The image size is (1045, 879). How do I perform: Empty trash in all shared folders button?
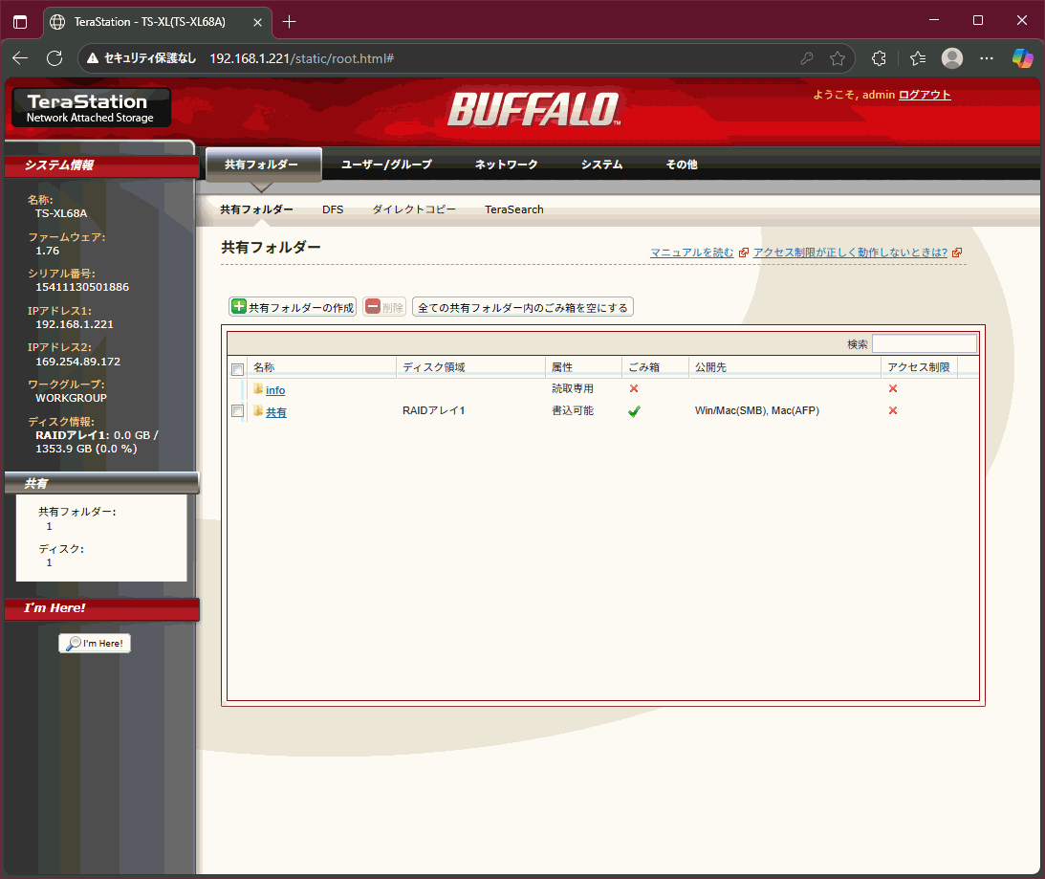pos(522,307)
